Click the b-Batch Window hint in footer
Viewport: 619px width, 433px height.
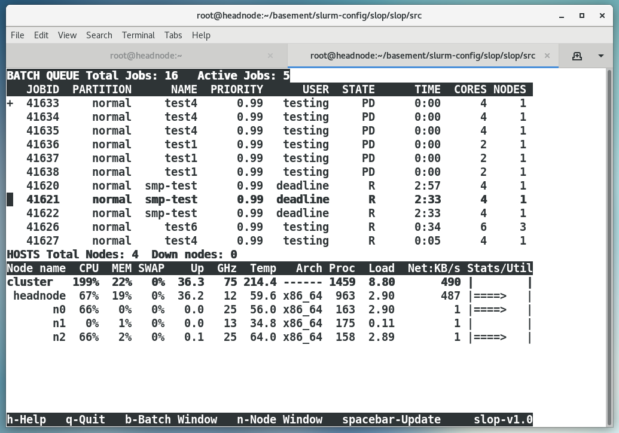(170, 419)
